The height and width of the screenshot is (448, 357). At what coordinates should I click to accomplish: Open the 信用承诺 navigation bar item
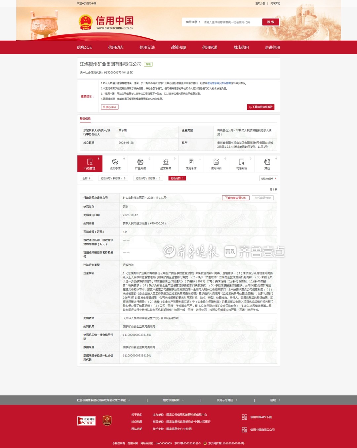(x=210, y=47)
